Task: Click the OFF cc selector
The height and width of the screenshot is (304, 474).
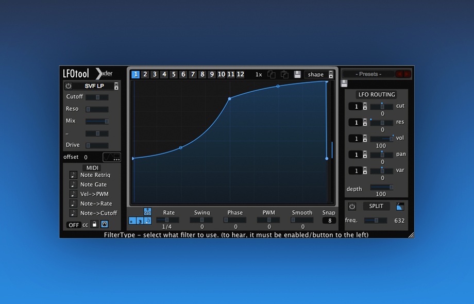Action: pyautogui.click(x=74, y=225)
